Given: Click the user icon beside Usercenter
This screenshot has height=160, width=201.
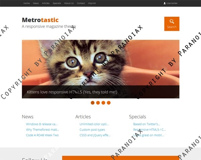Looking at the screenshot, I should click(164, 3).
